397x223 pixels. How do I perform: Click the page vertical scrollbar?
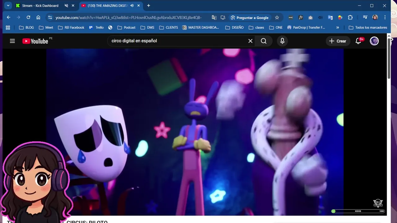389,59
